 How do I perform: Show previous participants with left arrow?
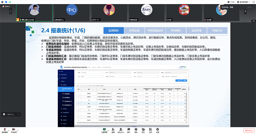click(10, 11)
